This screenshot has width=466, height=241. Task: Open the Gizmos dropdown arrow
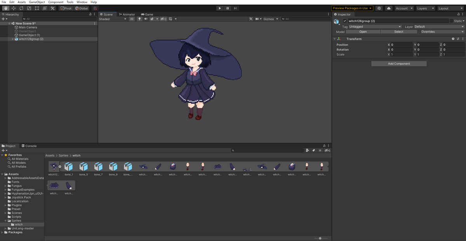[x=277, y=19]
